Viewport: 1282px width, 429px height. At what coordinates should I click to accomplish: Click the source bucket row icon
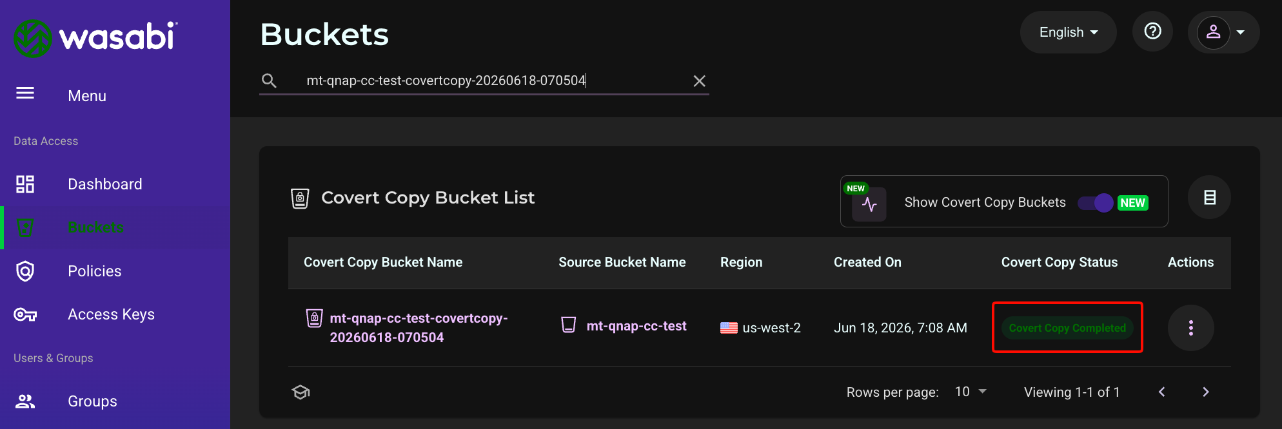(x=568, y=325)
